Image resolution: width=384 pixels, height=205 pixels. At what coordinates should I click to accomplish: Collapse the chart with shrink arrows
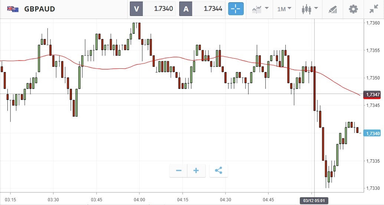coord(374,9)
